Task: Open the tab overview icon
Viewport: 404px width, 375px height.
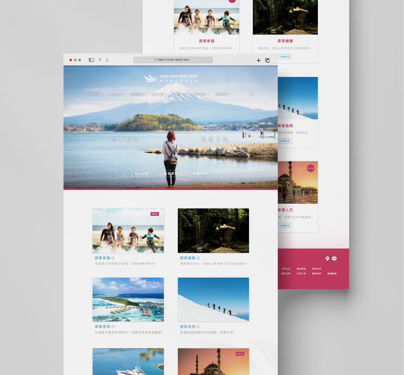Action: click(x=267, y=60)
